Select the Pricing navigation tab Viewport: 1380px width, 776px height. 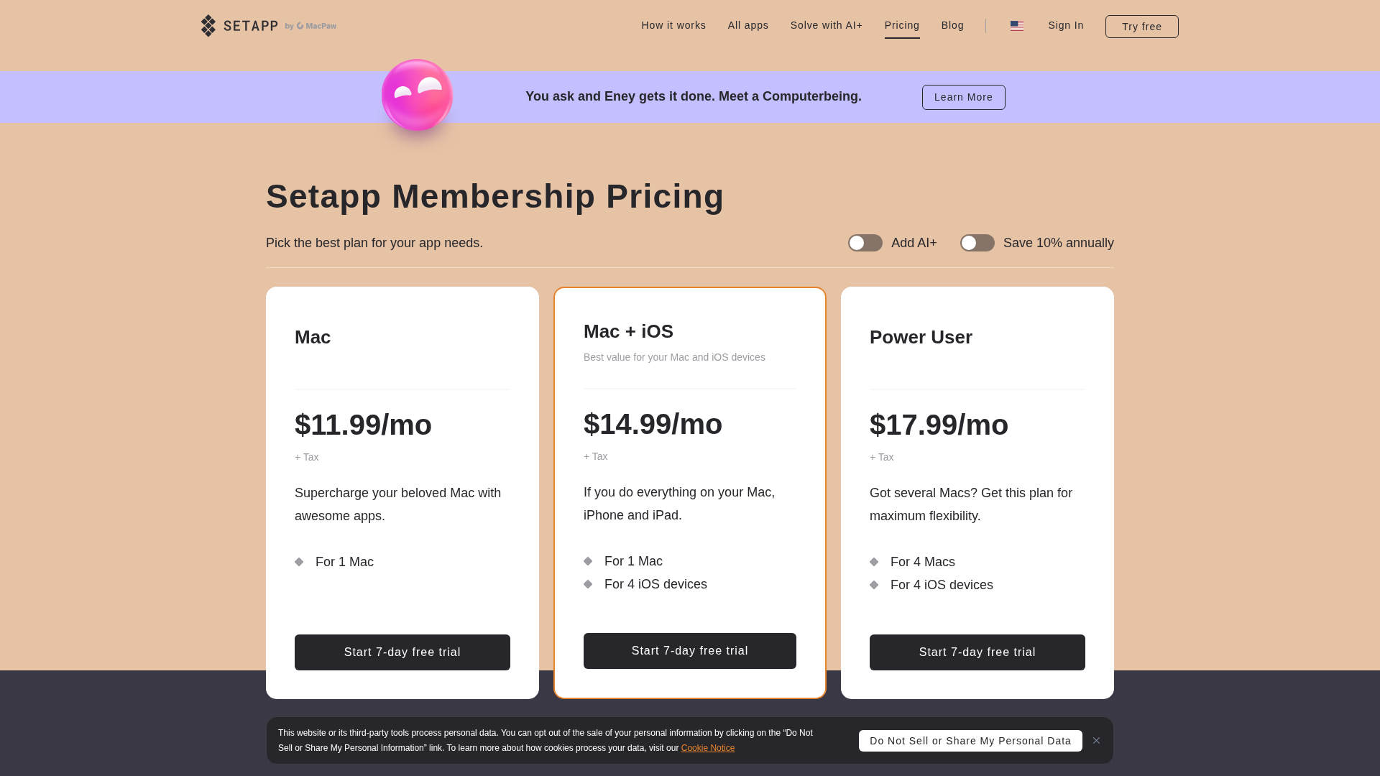[901, 26]
